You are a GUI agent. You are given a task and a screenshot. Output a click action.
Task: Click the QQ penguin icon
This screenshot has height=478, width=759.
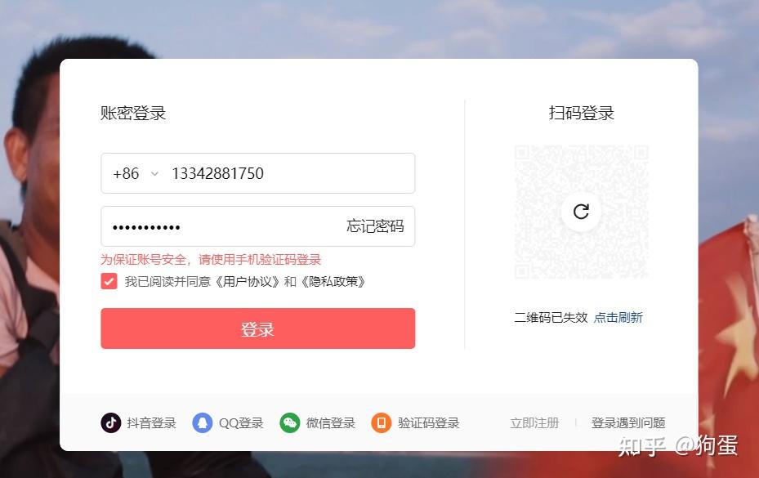click(x=203, y=422)
